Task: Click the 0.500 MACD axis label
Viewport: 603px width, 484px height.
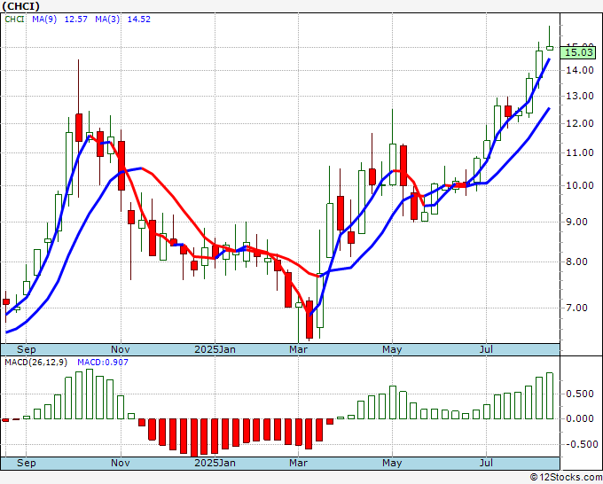Action: [580, 394]
